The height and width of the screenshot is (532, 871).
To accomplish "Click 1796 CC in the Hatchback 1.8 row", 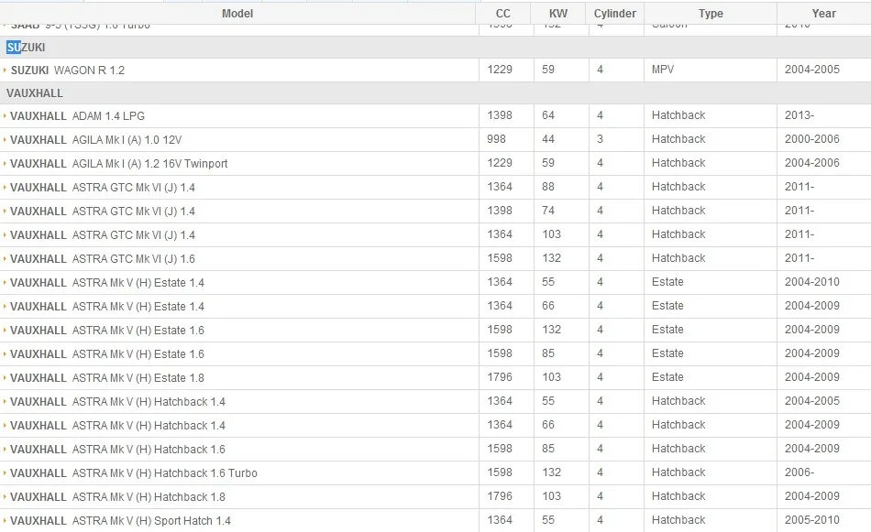I will click(500, 496).
